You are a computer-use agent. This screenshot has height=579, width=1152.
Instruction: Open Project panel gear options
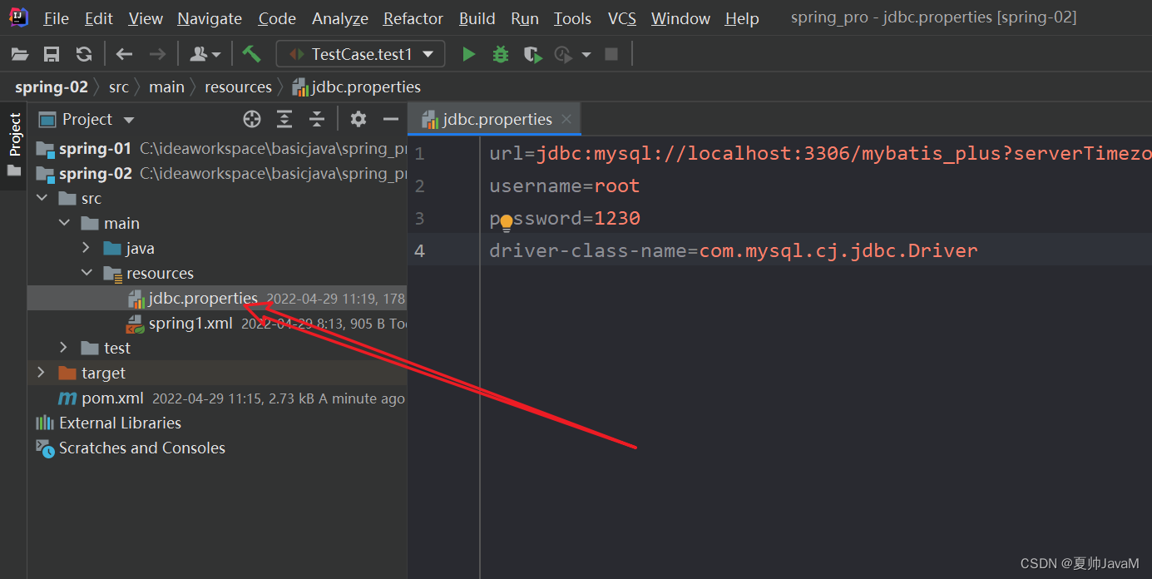(358, 120)
